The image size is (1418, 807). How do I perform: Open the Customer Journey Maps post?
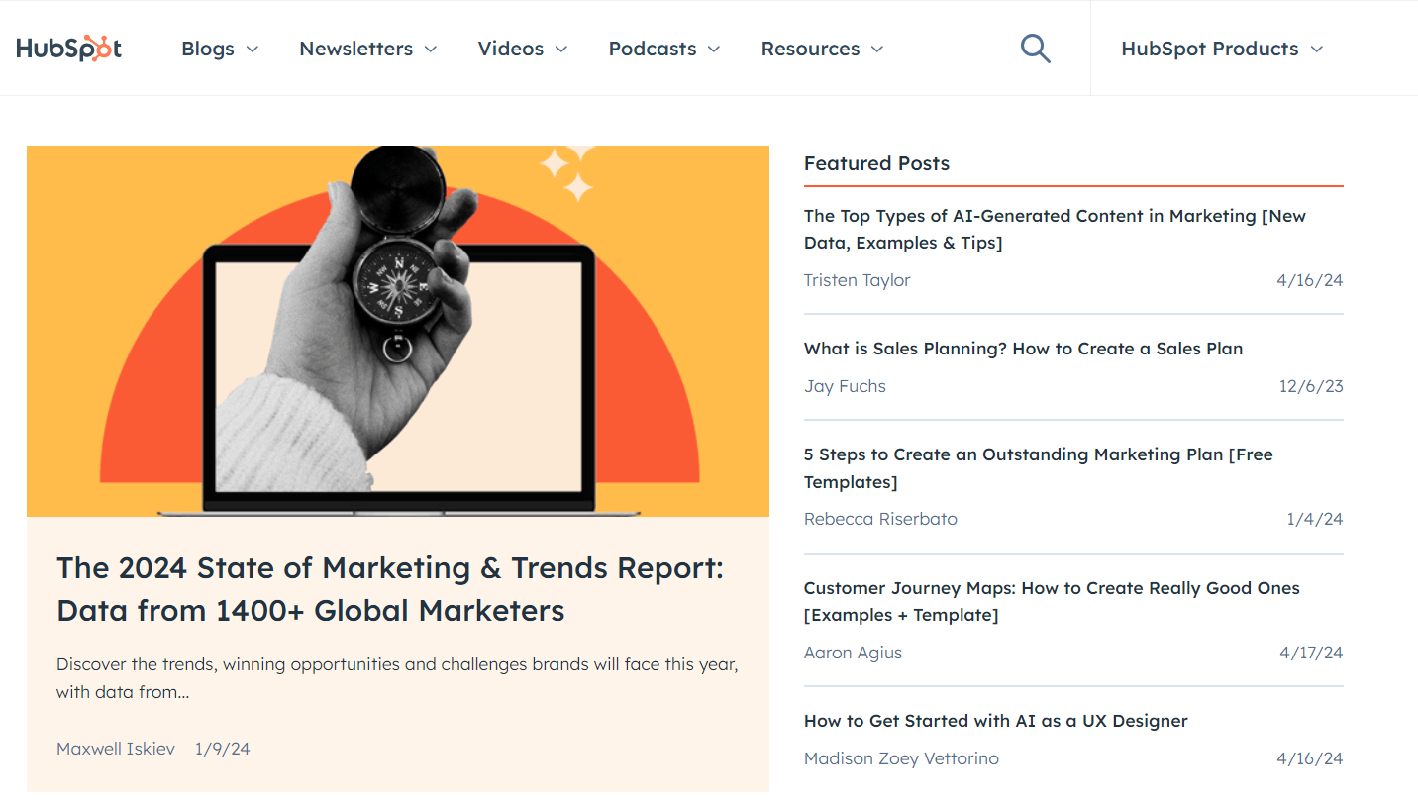tap(1052, 601)
